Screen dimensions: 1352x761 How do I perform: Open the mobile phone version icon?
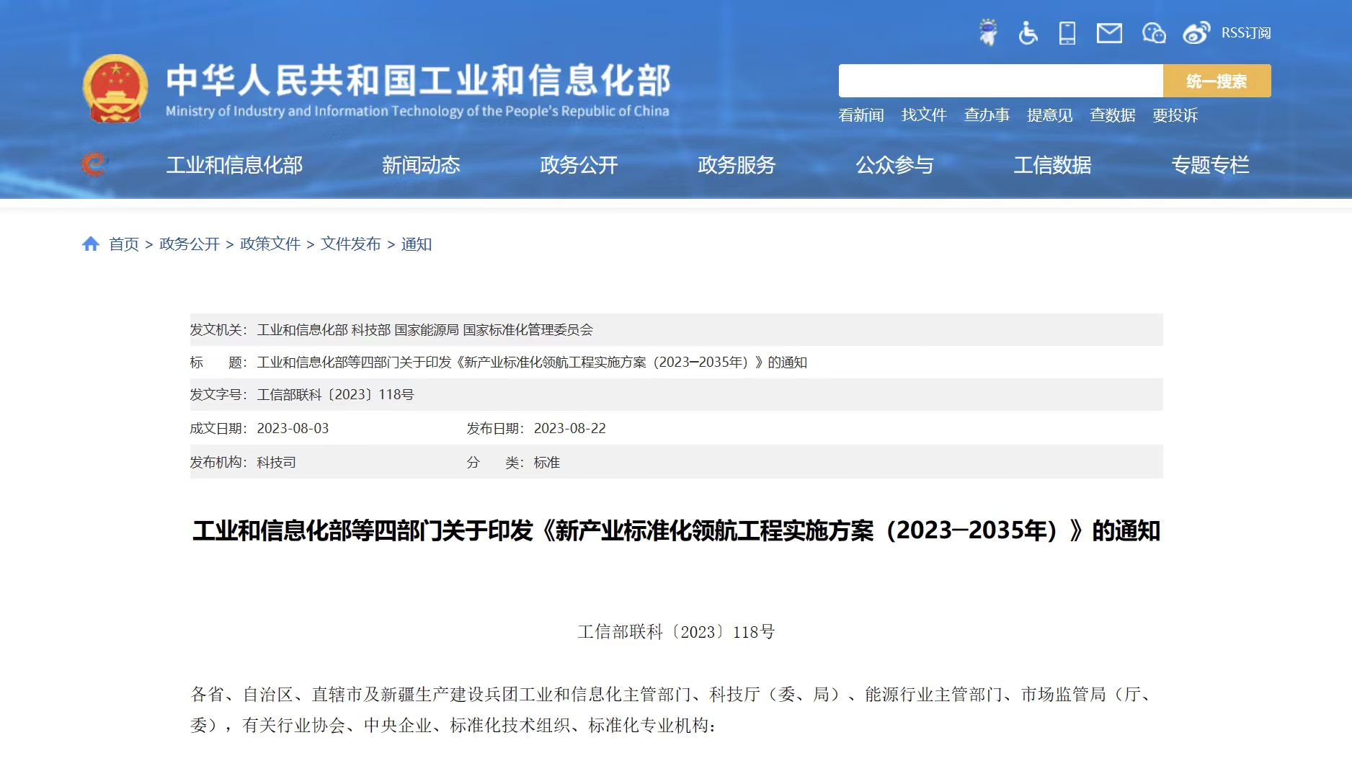(x=1067, y=32)
